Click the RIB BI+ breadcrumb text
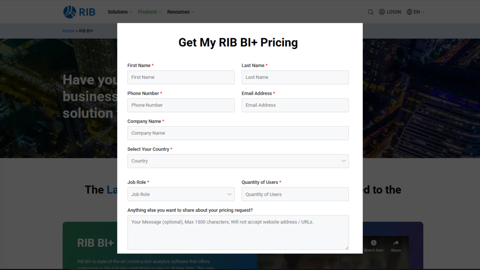The height and width of the screenshot is (270, 480). pos(86,31)
